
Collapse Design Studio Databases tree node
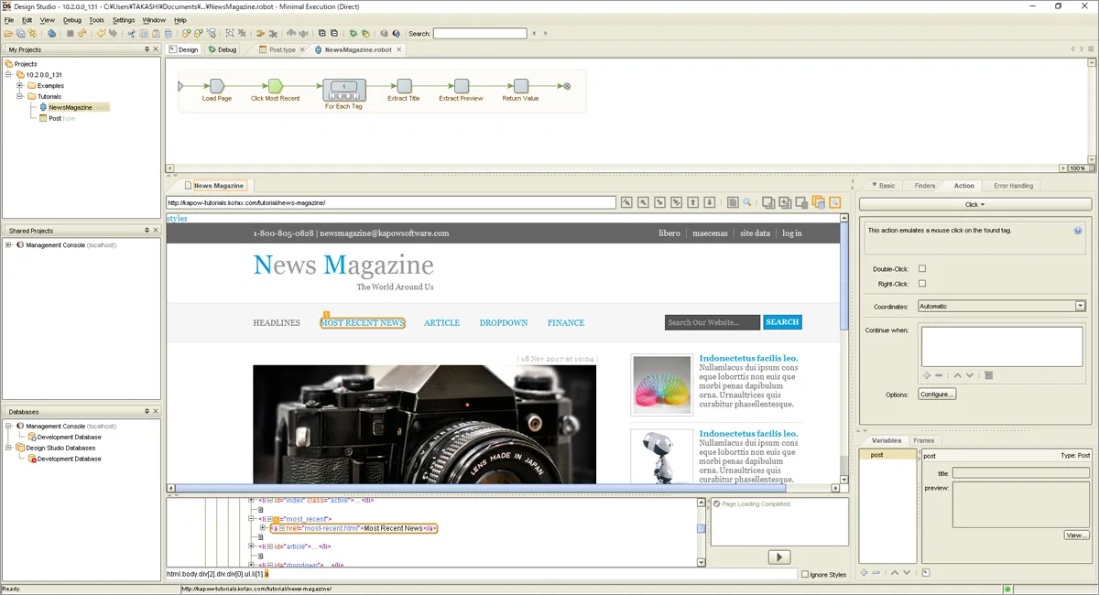pyautogui.click(x=8, y=449)
